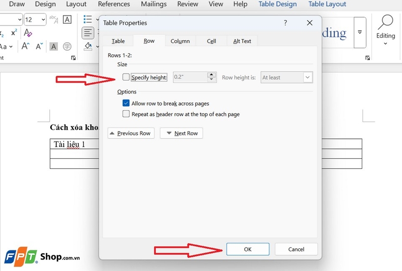Open the Draw ribbon tab

[x=17, y=4]
